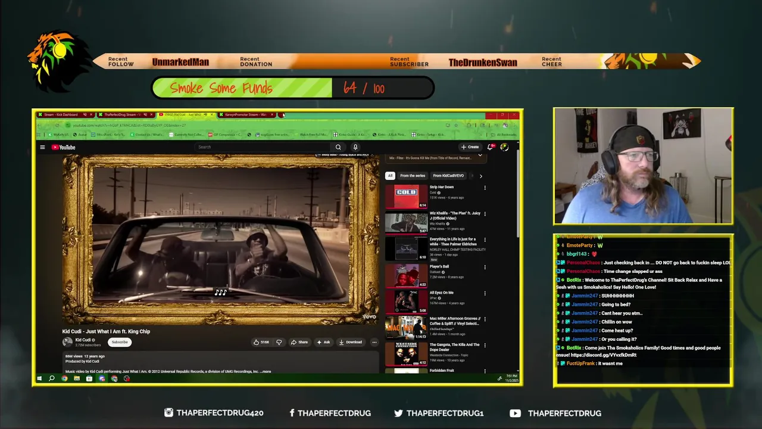The height and width of the screenshot is (429, 762).
Task: Open Mac Miller Afternoon Grooves thumbnail
Action: [406, 327]
